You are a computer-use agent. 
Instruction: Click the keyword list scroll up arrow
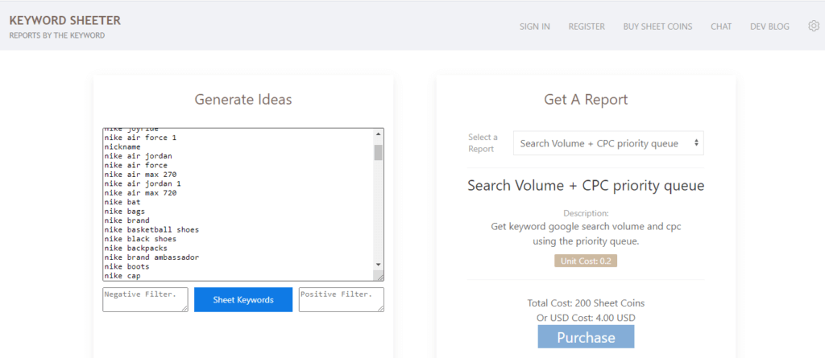pyautogui.click(x=379, y=134)
